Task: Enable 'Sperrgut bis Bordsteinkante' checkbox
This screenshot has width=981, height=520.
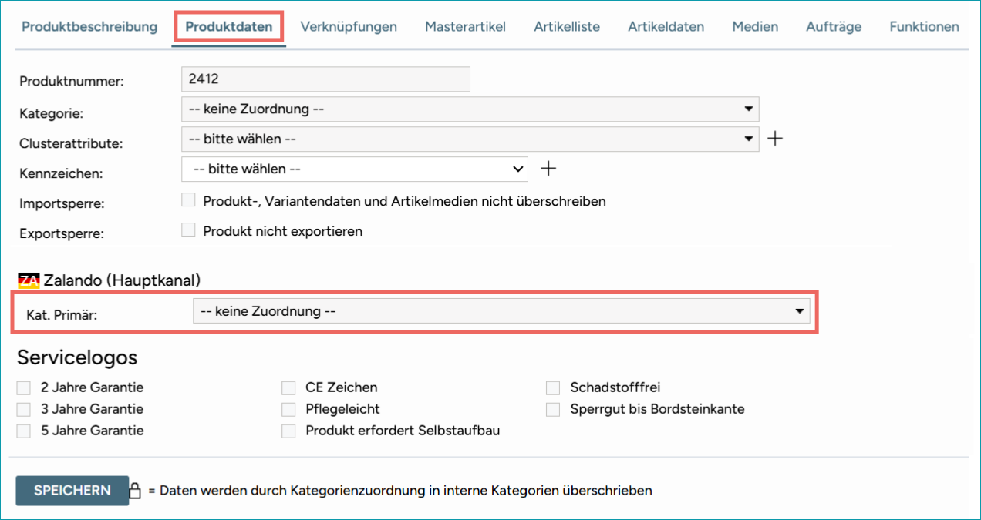Action: 553,409
